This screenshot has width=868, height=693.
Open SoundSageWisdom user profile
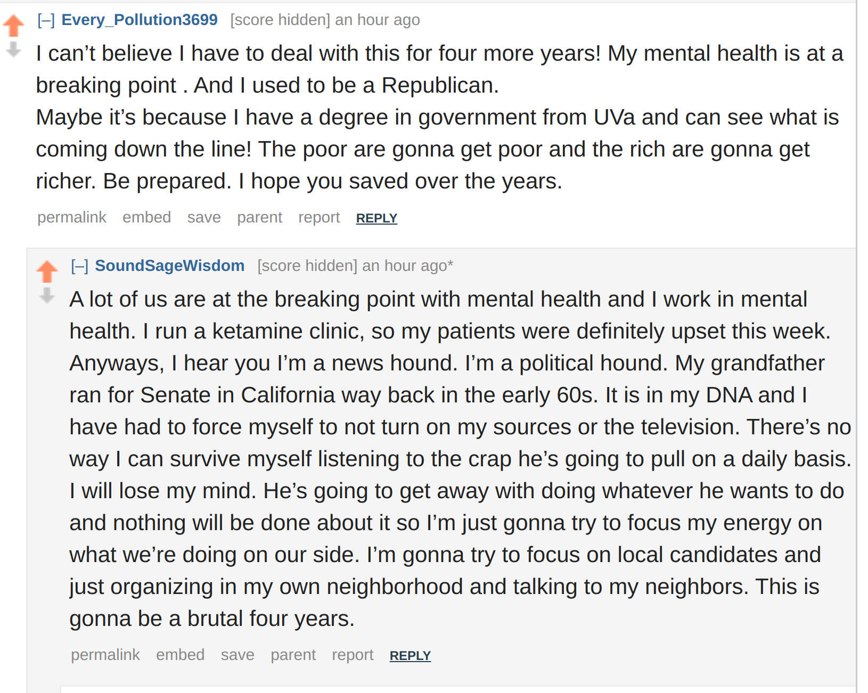[170, 266]
